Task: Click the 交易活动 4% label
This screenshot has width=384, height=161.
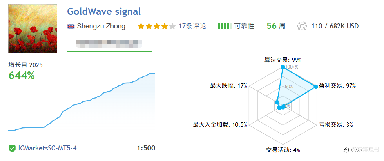Action: pos(283,150)
